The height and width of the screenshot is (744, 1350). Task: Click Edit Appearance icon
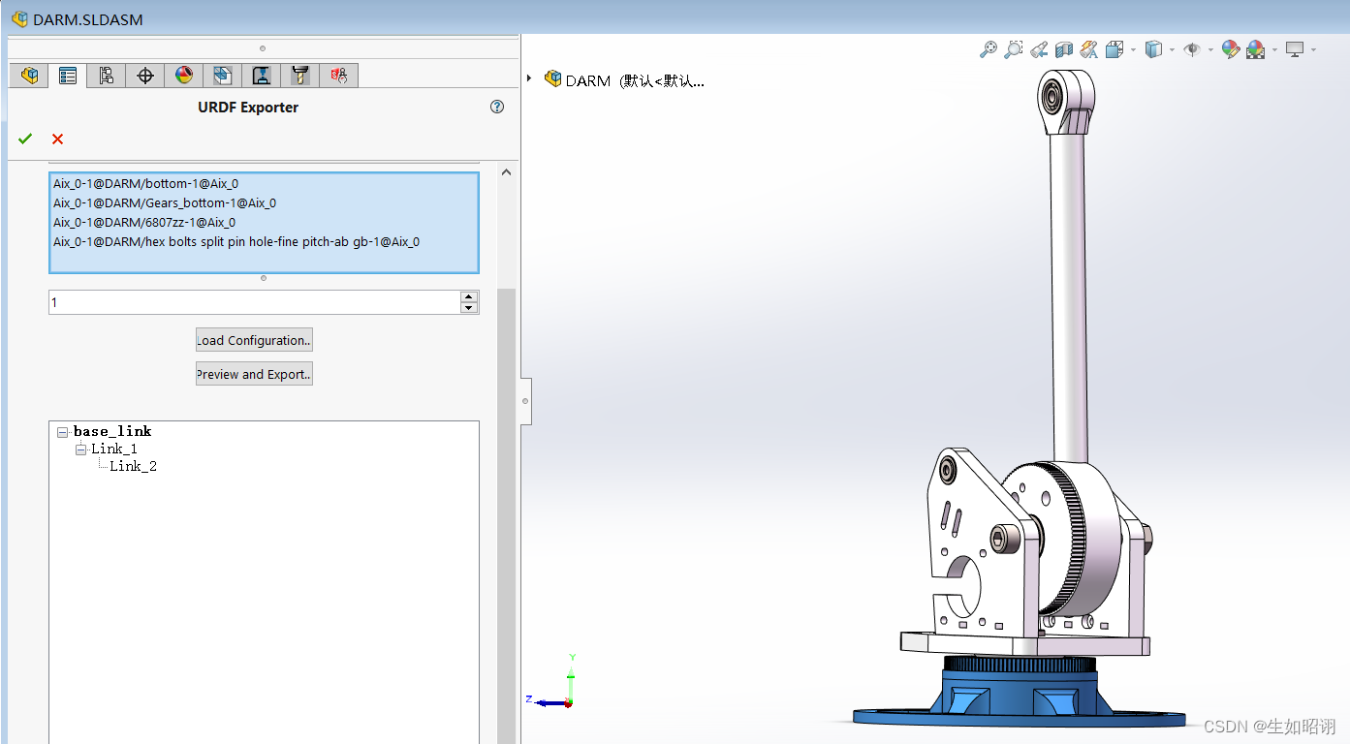1231,49
